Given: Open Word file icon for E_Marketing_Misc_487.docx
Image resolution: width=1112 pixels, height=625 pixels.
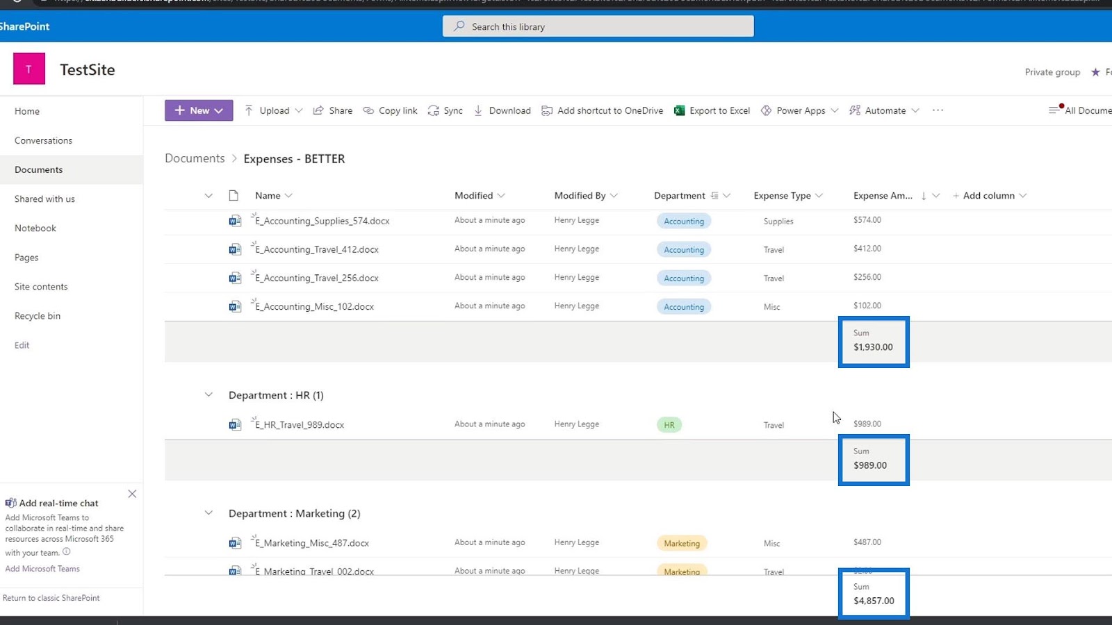Looking at the screenshot, I should coord(235,543).
